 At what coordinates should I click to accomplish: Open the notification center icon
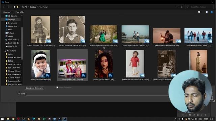point(212,119)
